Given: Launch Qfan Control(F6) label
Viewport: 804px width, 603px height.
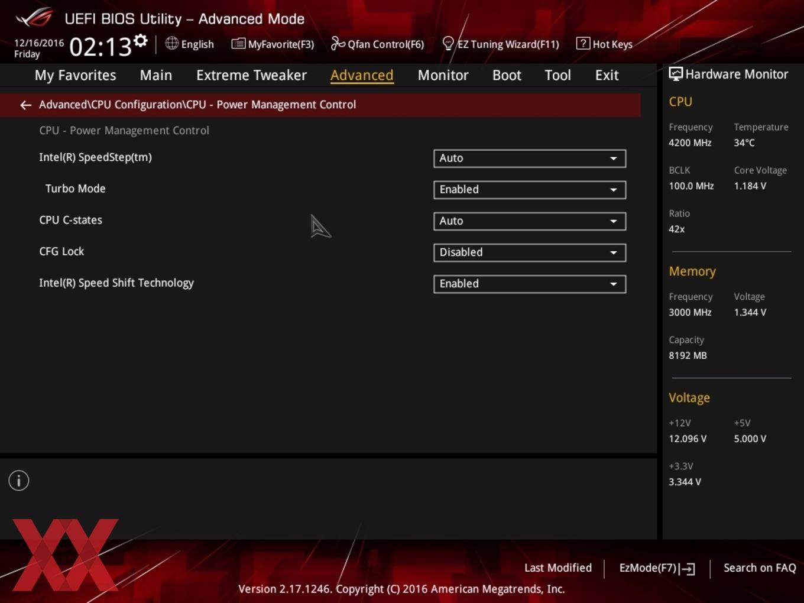Looking at the screenshot, I should coord(385,44).
